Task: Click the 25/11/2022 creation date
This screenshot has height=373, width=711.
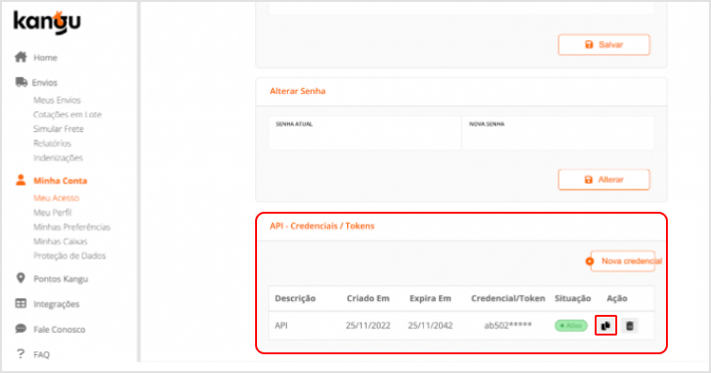Action: (369, 325)
